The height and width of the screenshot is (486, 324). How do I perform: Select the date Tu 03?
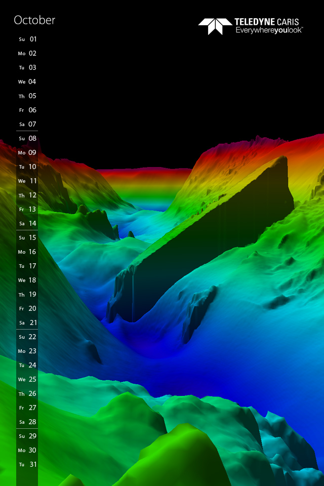click(28, 67)
